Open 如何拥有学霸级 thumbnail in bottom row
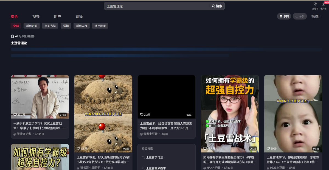The image size is (329, 170). pos(40,157)
